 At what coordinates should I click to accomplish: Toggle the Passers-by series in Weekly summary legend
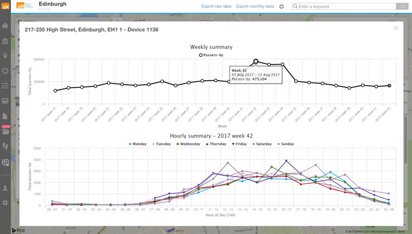click(x=211, y=55)
